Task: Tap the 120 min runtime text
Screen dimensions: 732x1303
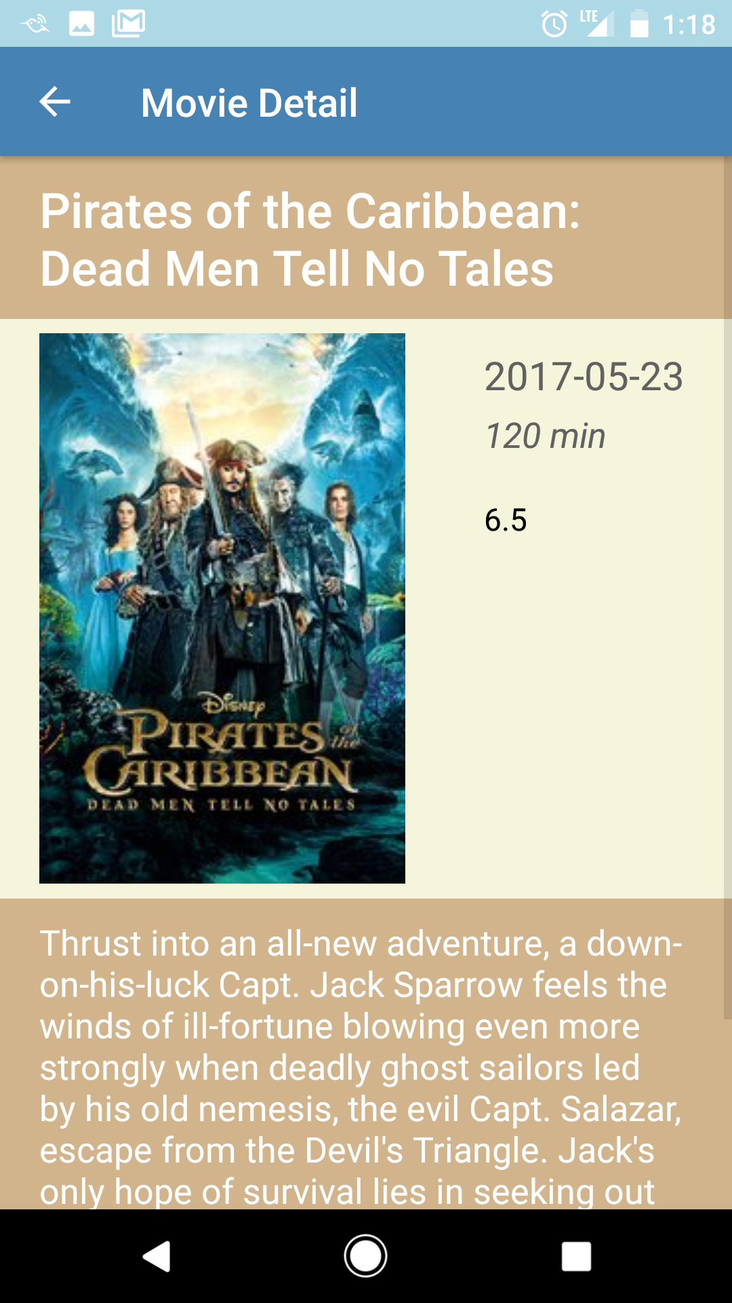Action: tap(545, 436)
